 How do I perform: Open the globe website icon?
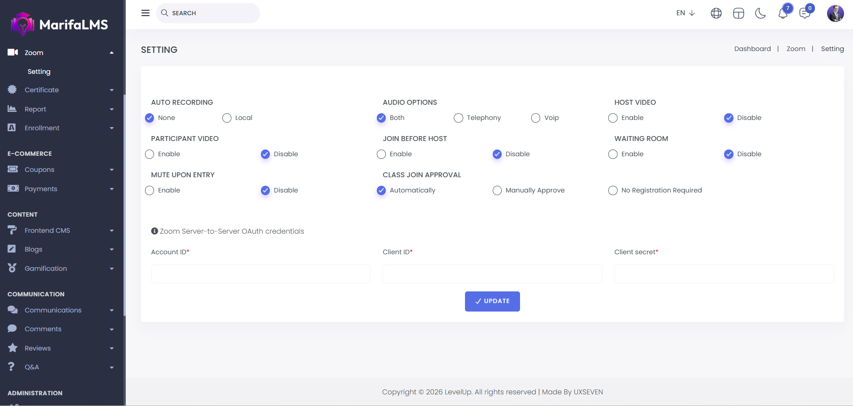tap(716, 13)
